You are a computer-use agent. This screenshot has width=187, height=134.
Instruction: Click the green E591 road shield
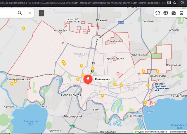pyautogui.click(x=72, y=126)
